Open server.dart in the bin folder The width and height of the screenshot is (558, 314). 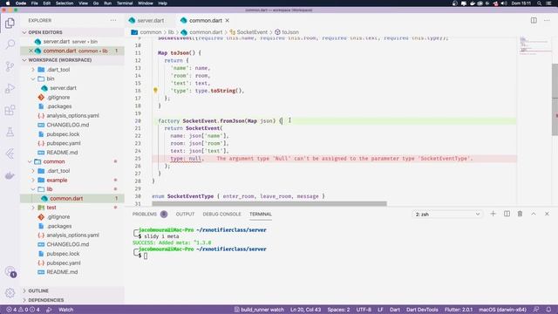click(63, 88)
